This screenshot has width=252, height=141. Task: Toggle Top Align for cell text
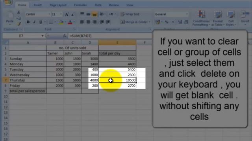click(x=82, y=14)
